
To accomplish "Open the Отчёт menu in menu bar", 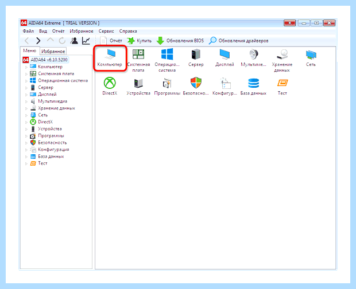I will point(59,31).
